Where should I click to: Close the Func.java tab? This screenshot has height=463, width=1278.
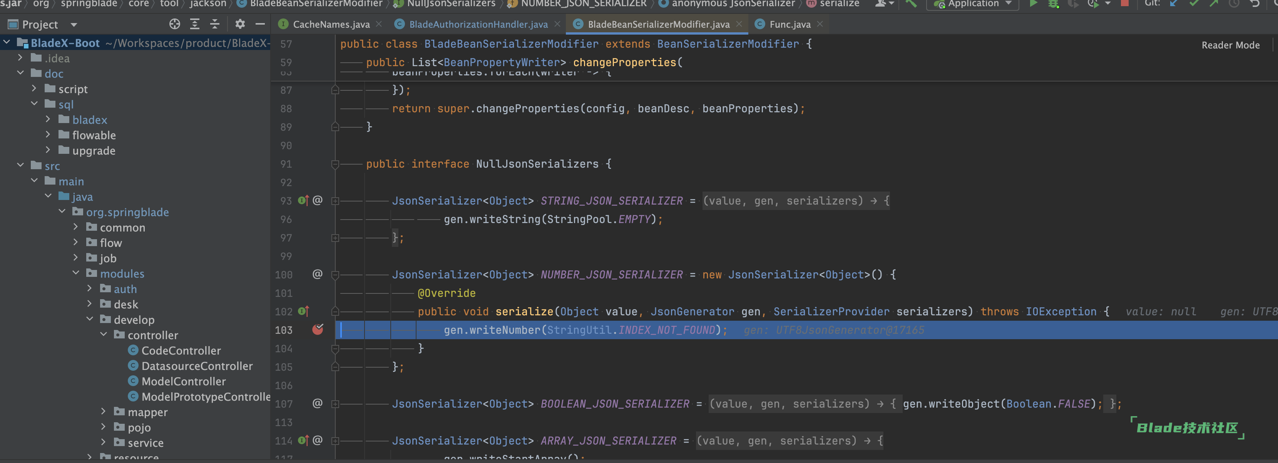click(x=820, y=24)
